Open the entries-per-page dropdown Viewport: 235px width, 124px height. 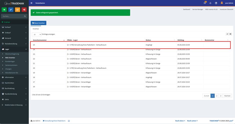click(x=37, y=34)
